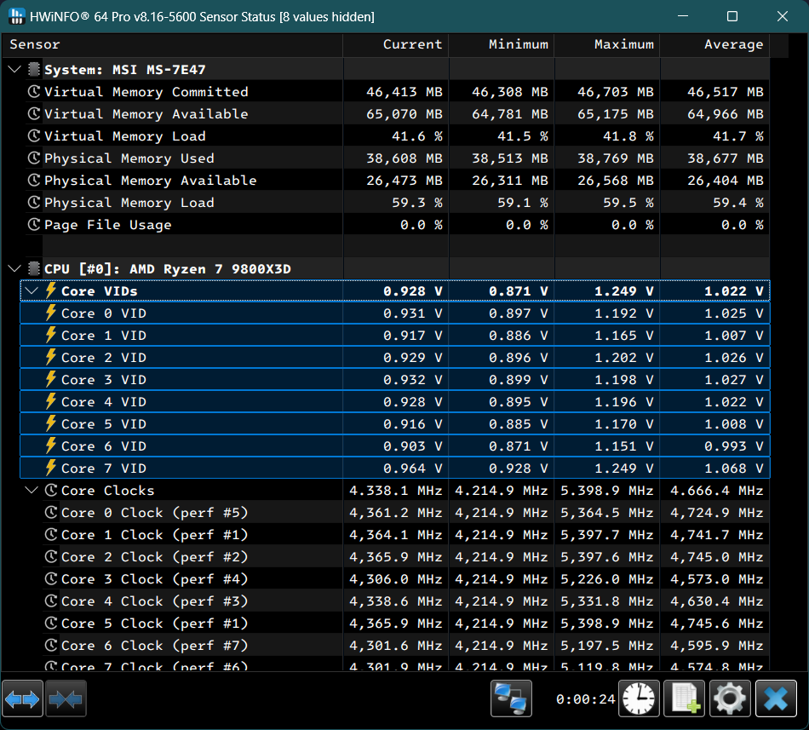This screenshot has height=730, width=809.
Task: Select Core 2 Clock (perf #2) row
Action: tap(405, 557)
